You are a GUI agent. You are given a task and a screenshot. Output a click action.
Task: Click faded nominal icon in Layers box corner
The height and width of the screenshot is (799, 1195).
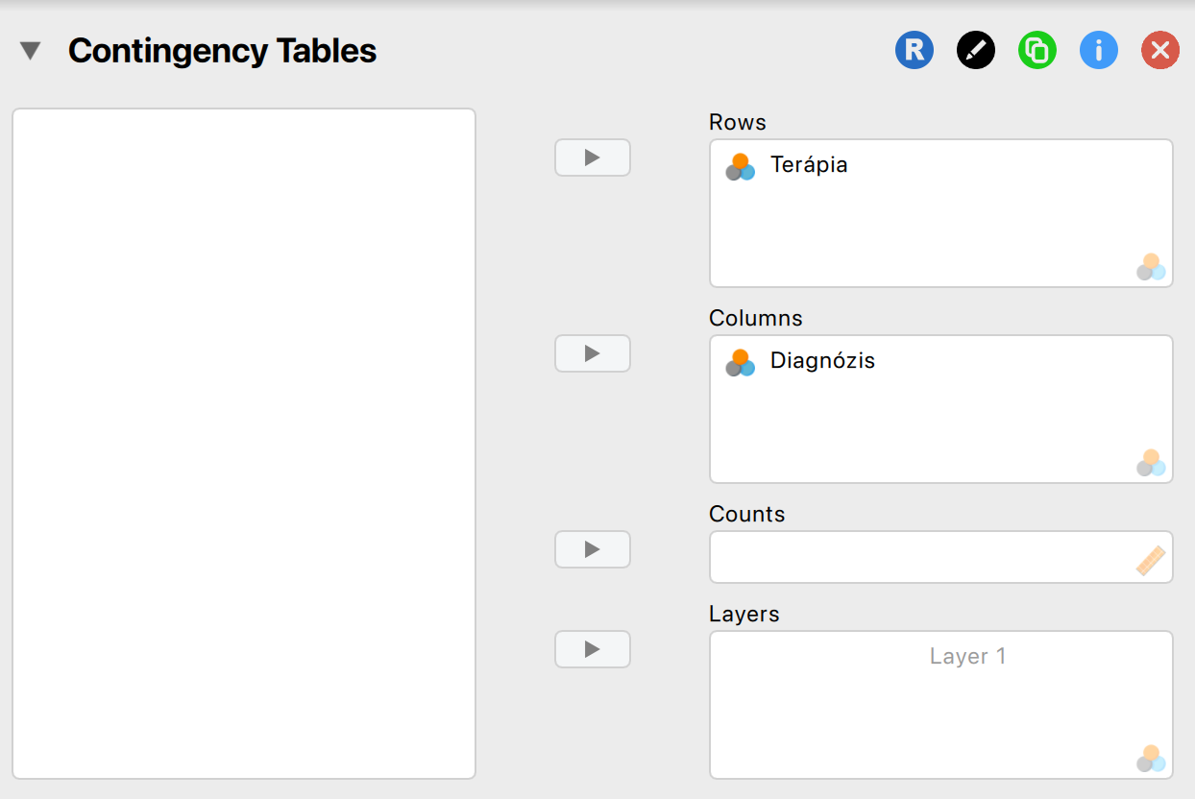tap(1151, 759)
